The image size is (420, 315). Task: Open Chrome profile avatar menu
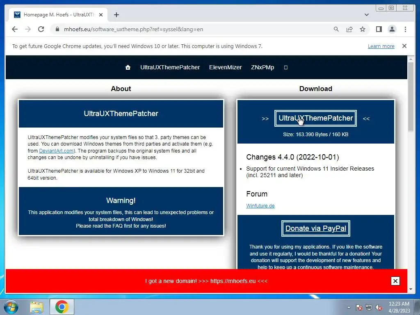point(392,29)
